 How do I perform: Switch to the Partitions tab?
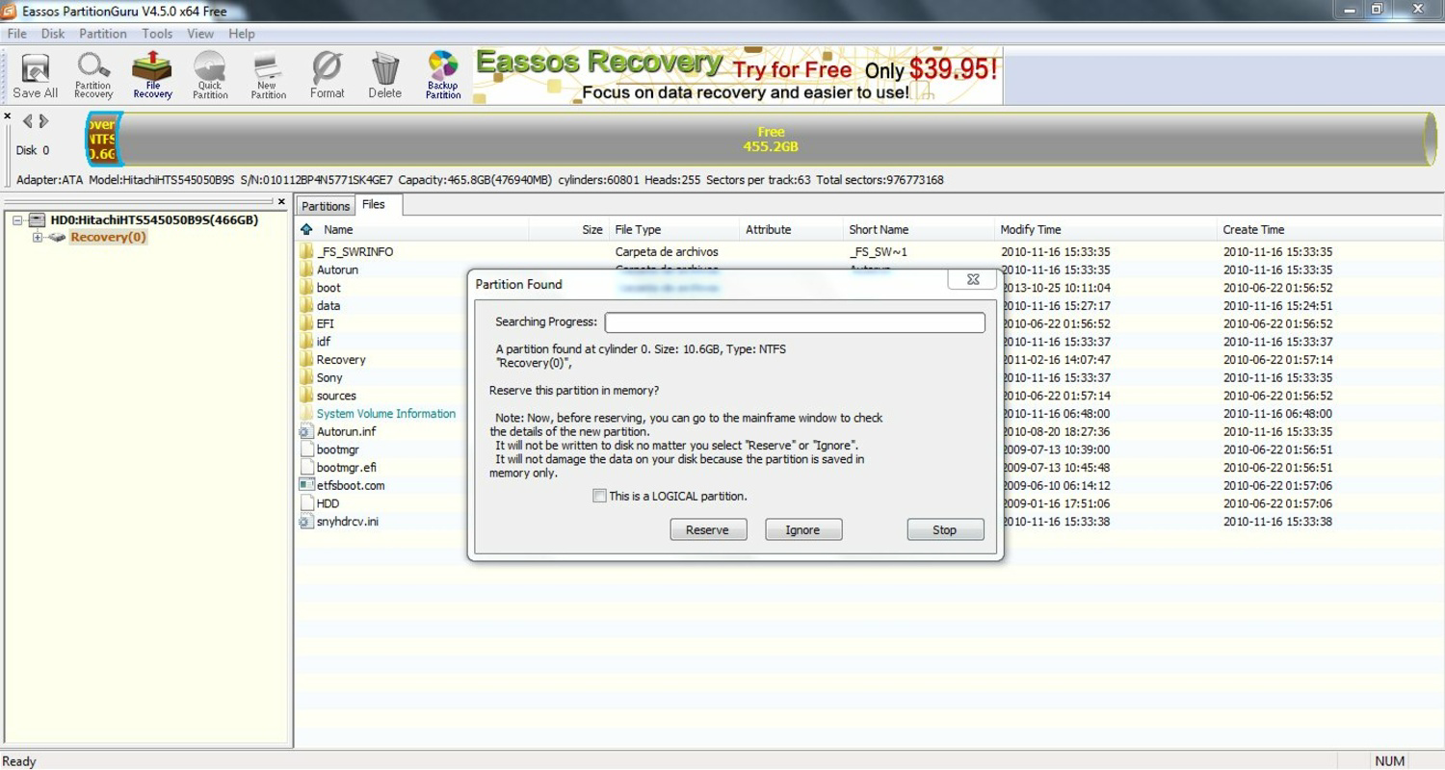pyautogui.click(x=326, y=206)
